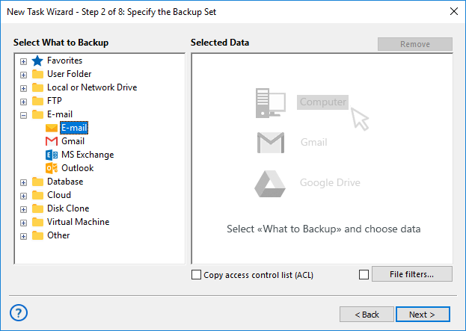Screen dimensions: 466x331
Task: Select the Disk Clone tree item
Action: 67,208
